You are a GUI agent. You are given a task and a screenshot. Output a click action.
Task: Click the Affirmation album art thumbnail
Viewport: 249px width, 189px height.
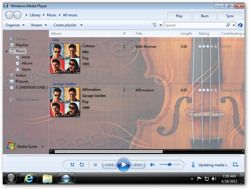click(x=65, y=102)
